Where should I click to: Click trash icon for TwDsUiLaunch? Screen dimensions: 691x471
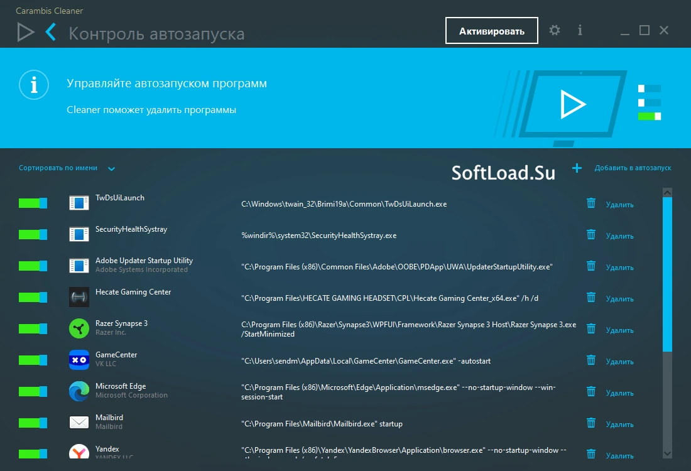(591, 203)
